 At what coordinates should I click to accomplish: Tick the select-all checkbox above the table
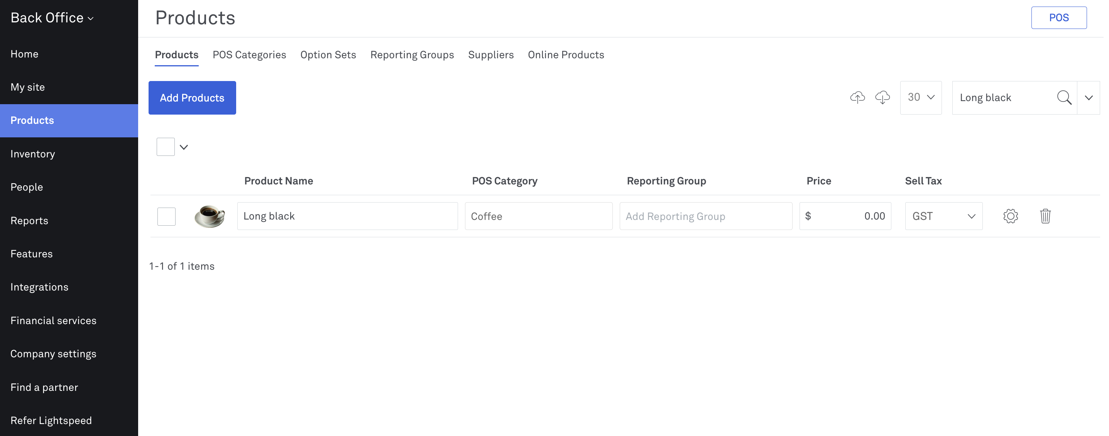[165, 147]
